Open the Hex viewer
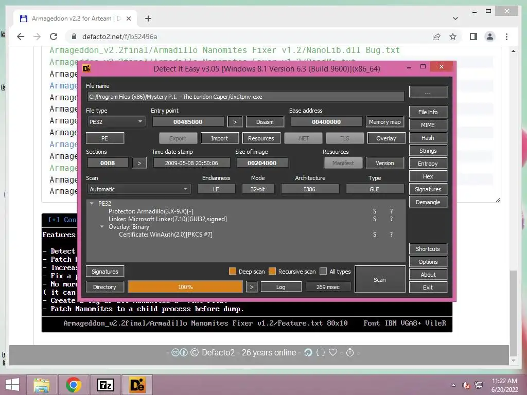Screen dimensions: 527x395 coord(428,176)
